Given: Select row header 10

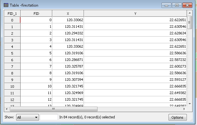Looking at the screenshot, I should coord(12,86).
